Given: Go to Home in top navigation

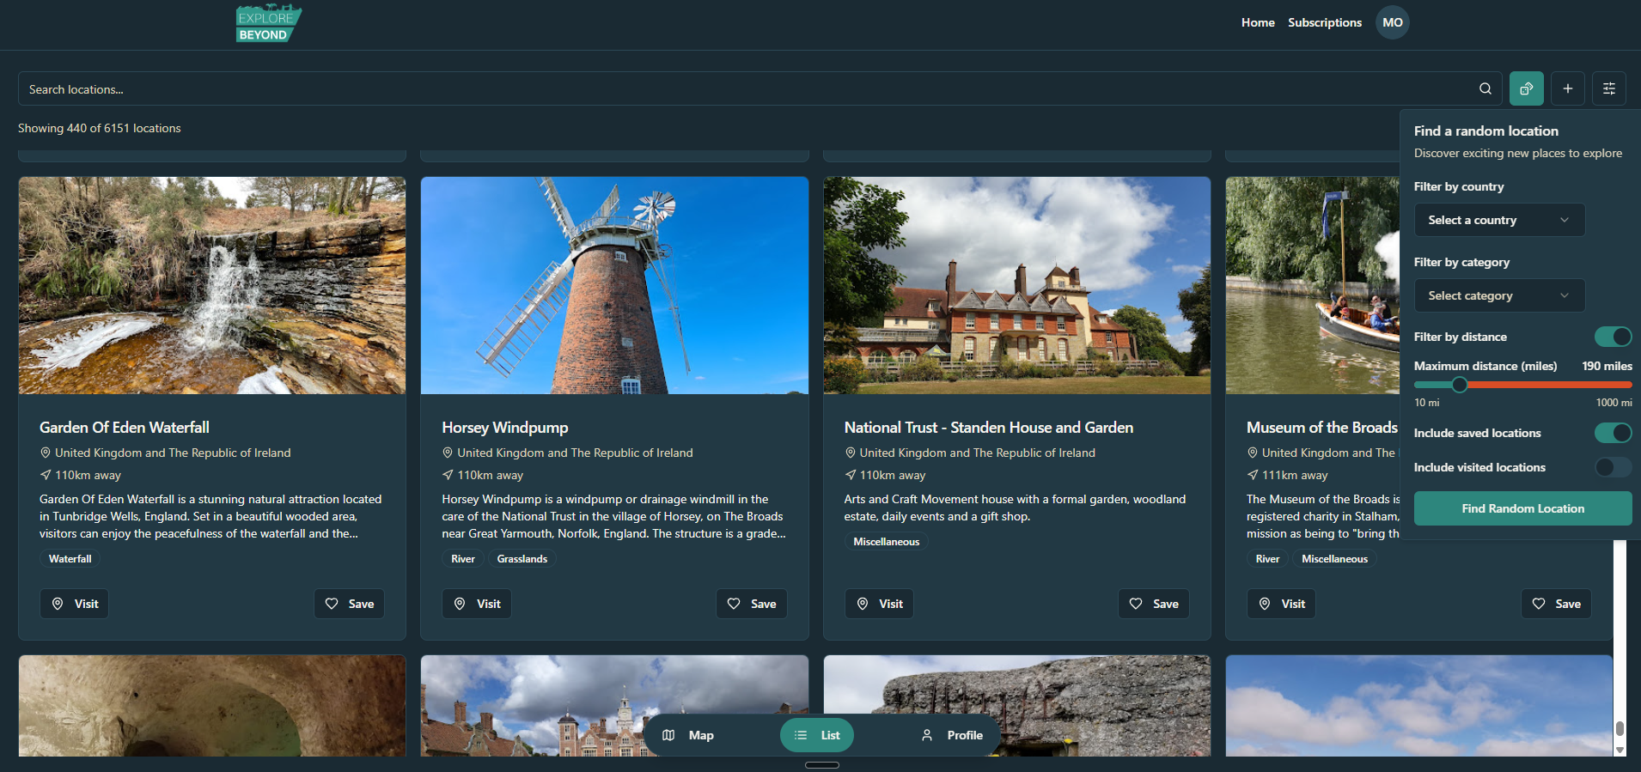Looking at the screenshot, I should coord(1258,22).
